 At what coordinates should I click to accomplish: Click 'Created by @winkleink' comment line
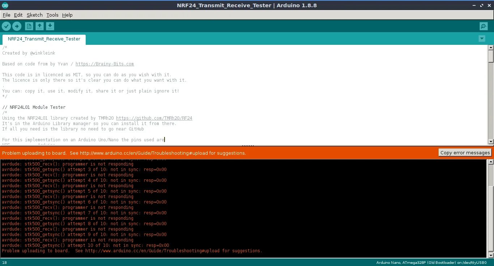click(x=29, y=53)
